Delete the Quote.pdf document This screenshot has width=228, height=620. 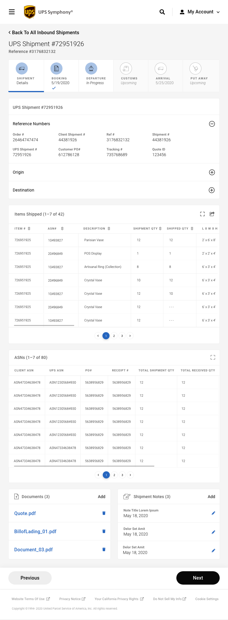tap(104, 513)
